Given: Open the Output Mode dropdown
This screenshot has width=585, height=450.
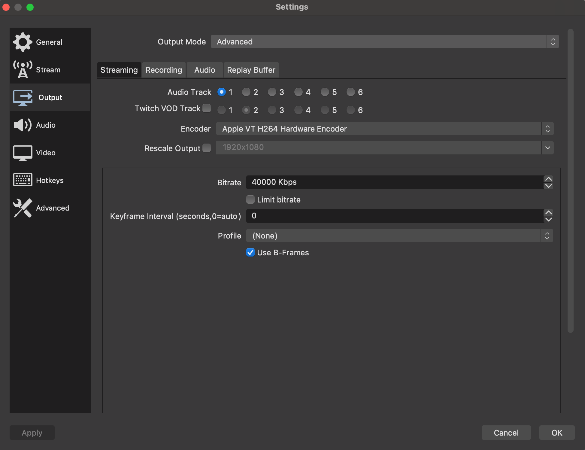Looking at the screenshot, I should coord(385,41).
